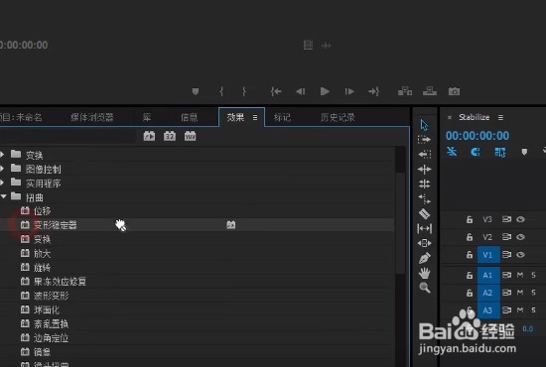Hide track V3 with eye icon
The image size is (546, 367).
click(x=520, y=219)
